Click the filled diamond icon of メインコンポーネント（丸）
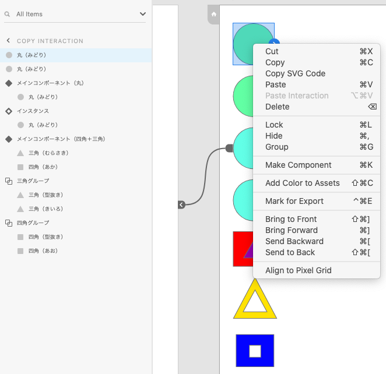This screenshot has width=386, height=374. (x=9, y=83)
